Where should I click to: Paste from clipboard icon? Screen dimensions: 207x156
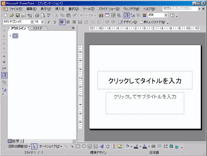pyautogui.click(x=68, y=15)
